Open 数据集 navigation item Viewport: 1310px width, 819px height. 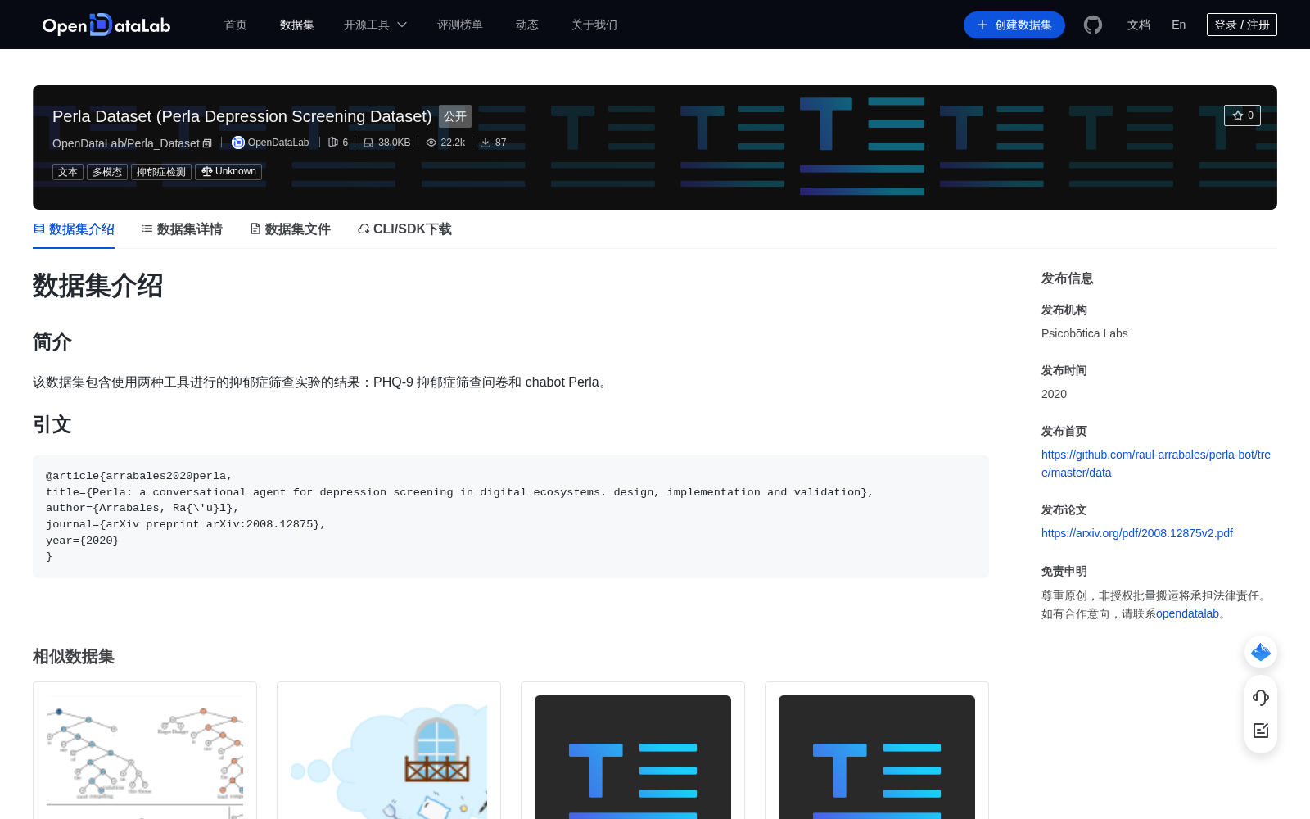tap(297, 25)
